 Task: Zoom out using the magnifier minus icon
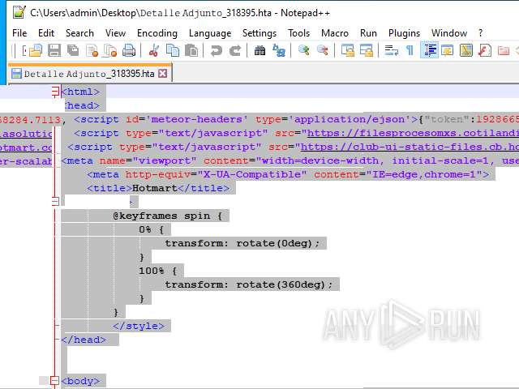coord(323,50)
